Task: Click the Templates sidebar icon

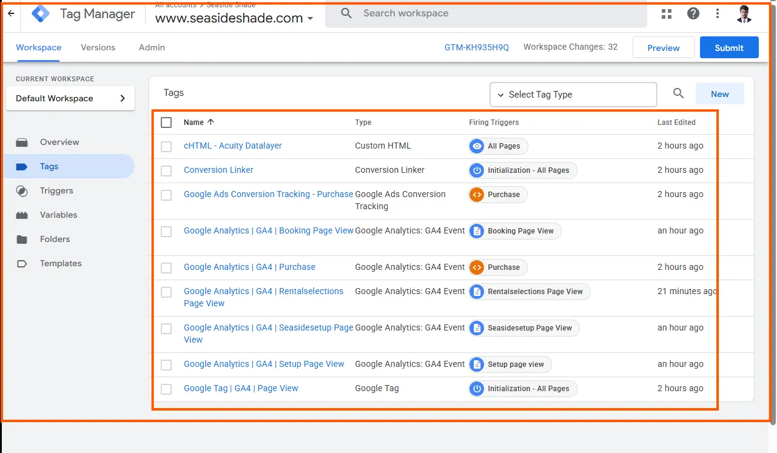Action: coord(22,264)
